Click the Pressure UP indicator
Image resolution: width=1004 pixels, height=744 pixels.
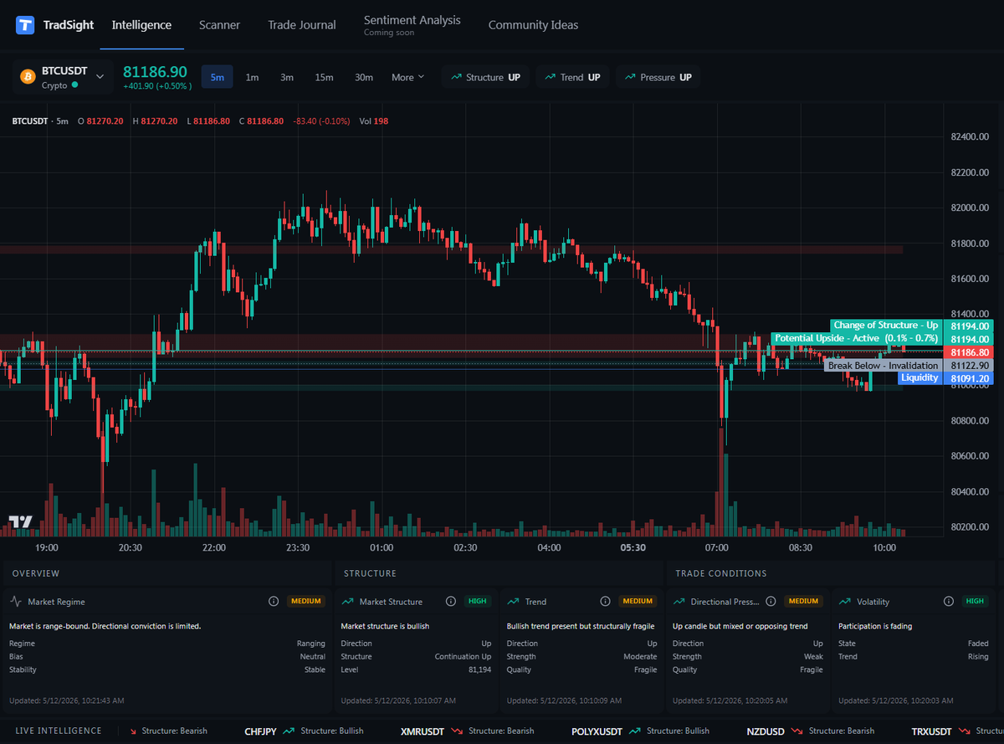click(658, 77)
